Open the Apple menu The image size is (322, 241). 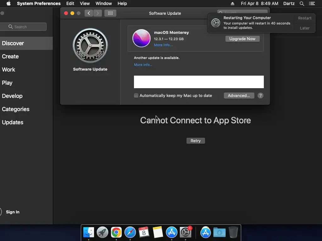[8, 3]
